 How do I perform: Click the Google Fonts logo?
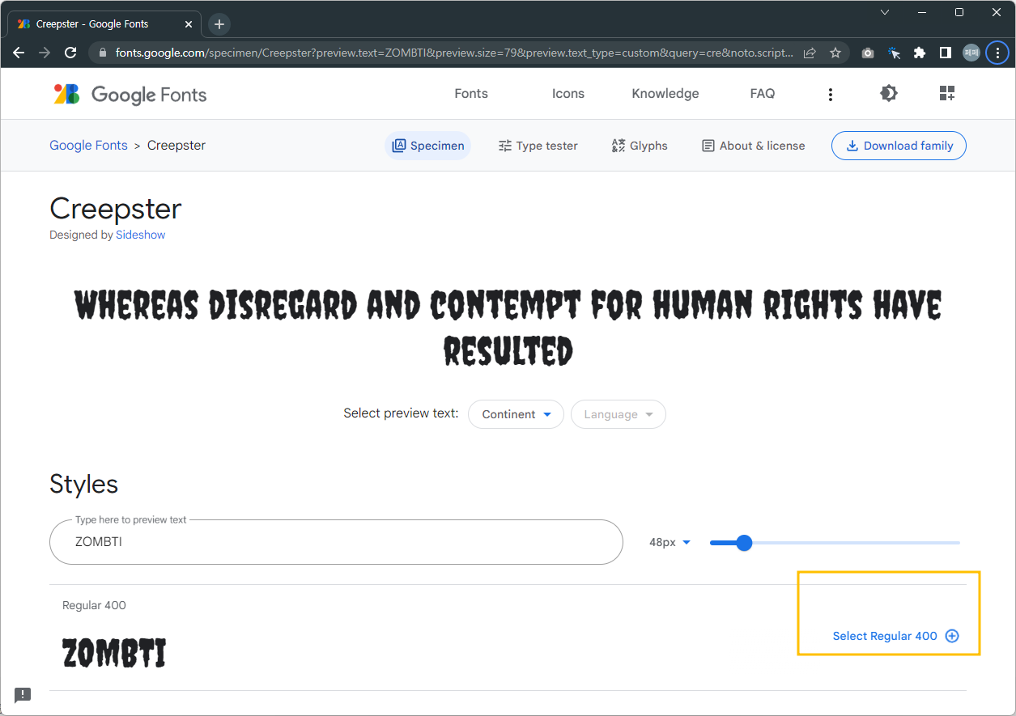[130, 94]
